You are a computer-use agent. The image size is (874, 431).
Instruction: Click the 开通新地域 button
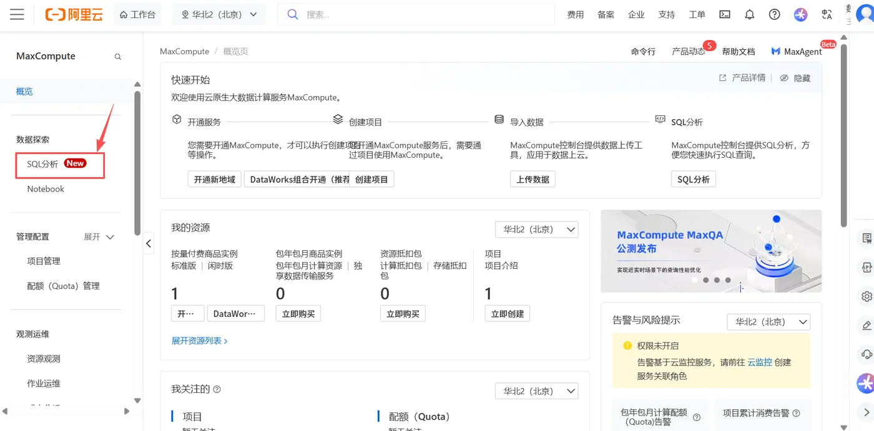[x=214, y=180]
